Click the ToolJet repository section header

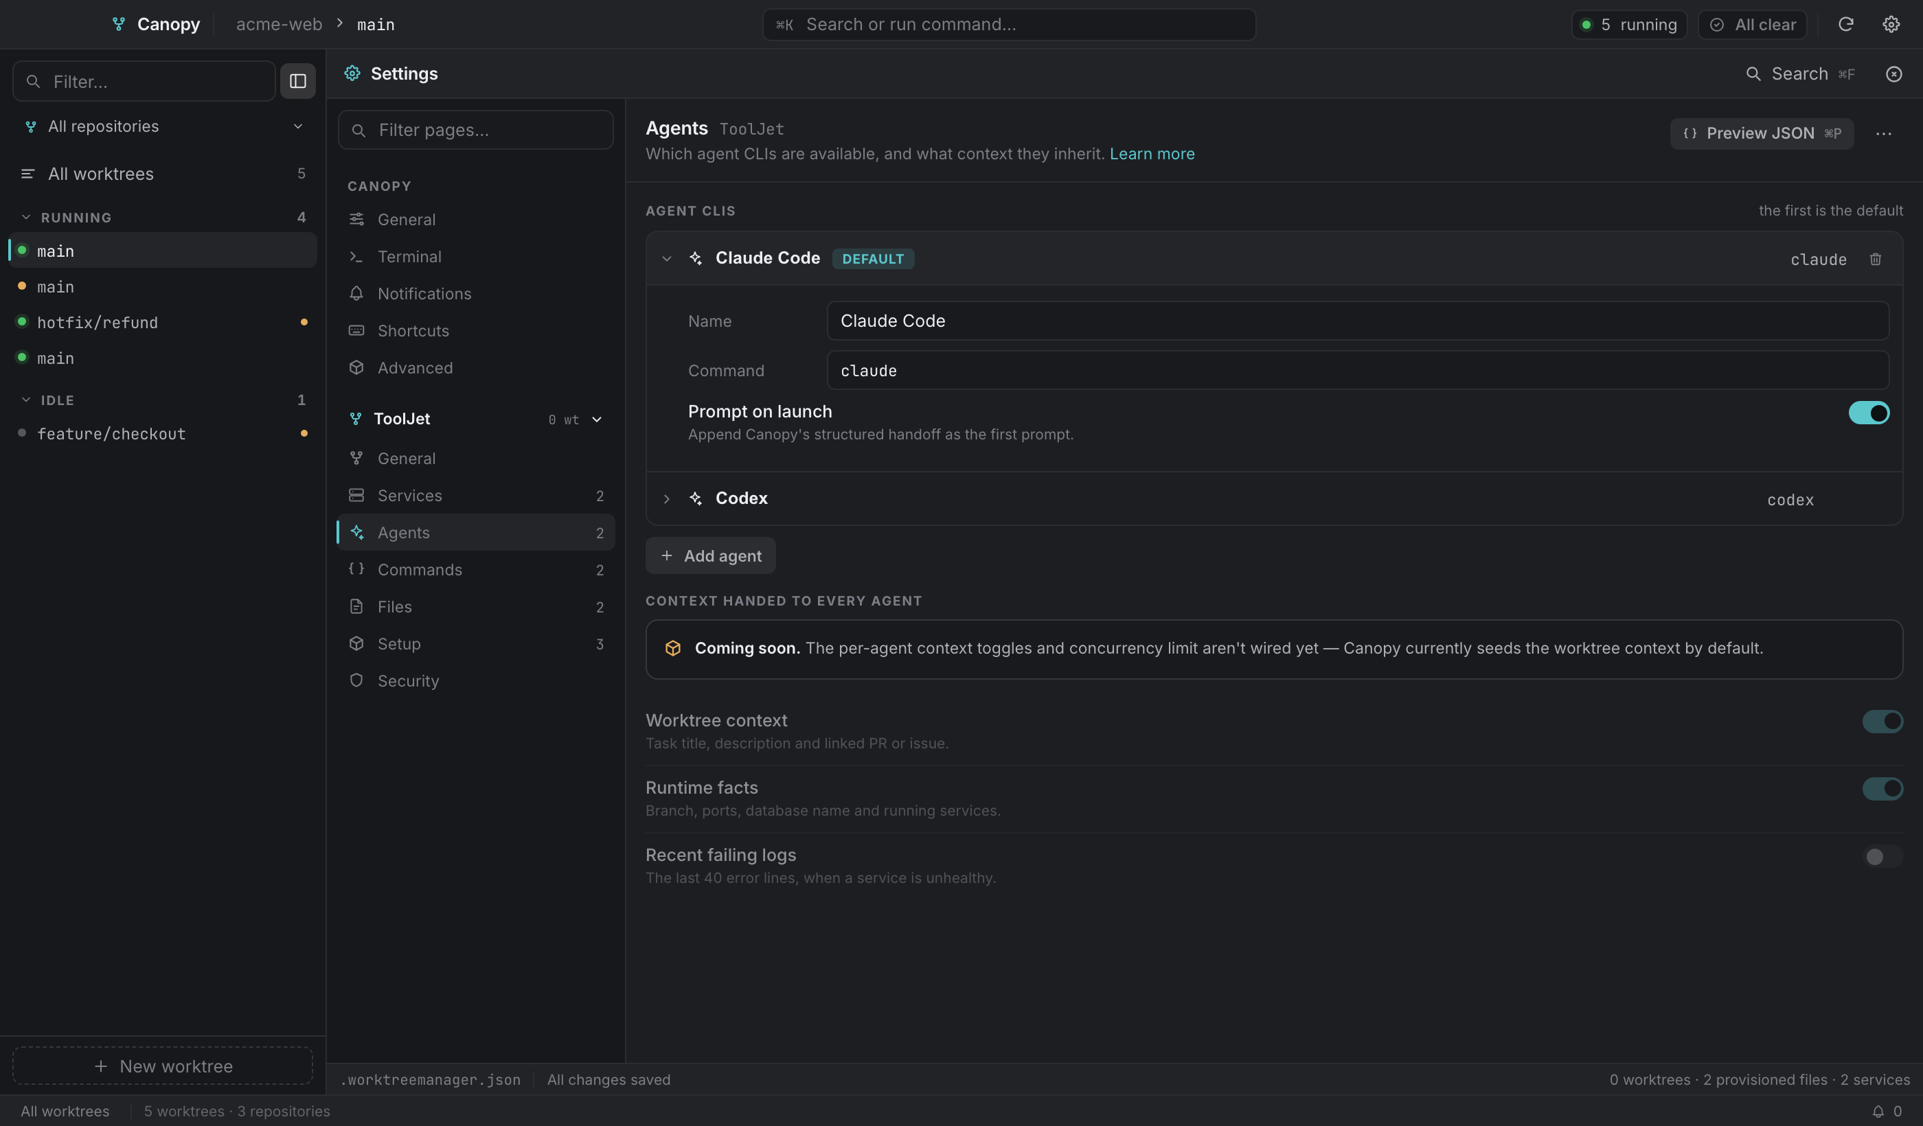(475, 419)
